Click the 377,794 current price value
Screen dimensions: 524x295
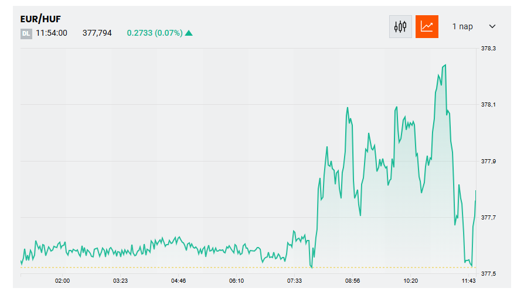97,33
